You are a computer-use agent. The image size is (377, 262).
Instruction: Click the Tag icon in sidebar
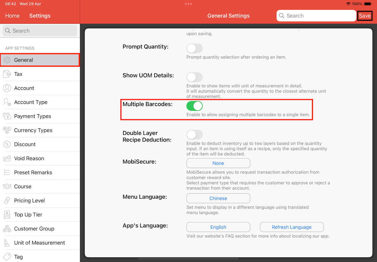[x=7, y=257]
